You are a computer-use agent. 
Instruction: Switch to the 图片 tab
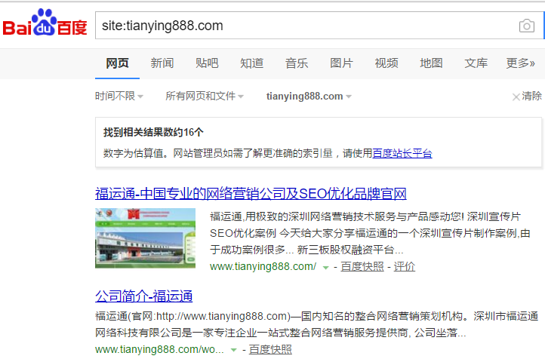[341, 63]
